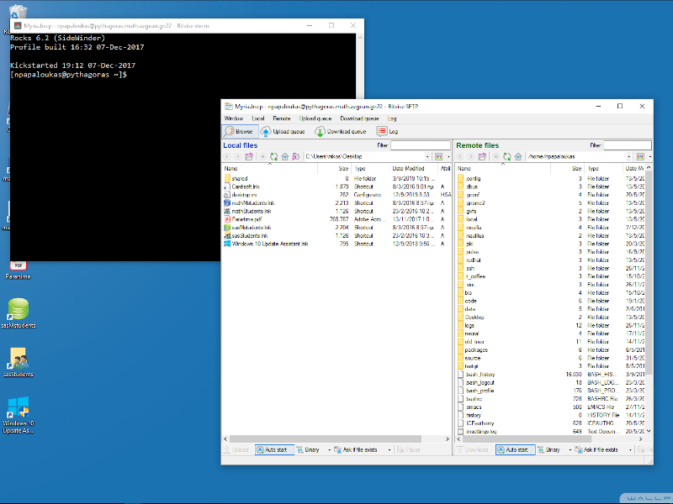Go to local home folder icon
This screenshot has height=504, width=673.
click(x=284, y=156)
